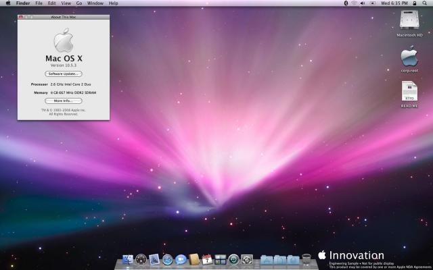Click the battery status icon

coord(373,3)
